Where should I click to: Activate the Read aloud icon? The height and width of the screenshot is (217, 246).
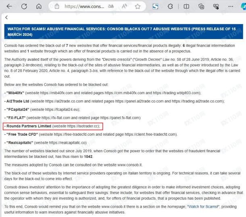click(124, 6)
